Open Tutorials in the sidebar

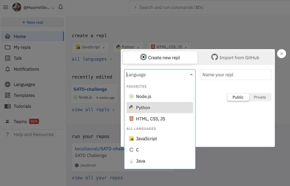(x=32, y=106)
